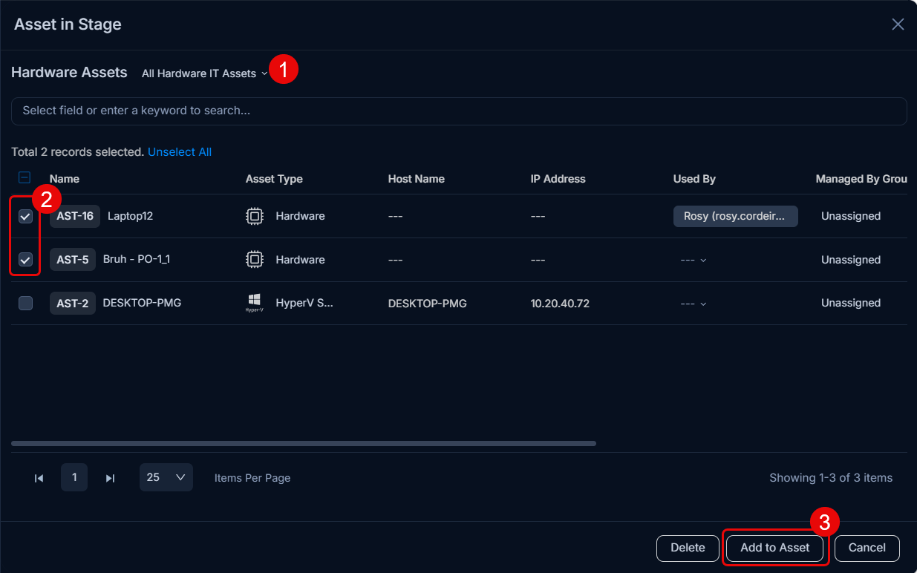Close the Asset in Stage dialog
Screen dimensions: 917x573
(898, 24)
